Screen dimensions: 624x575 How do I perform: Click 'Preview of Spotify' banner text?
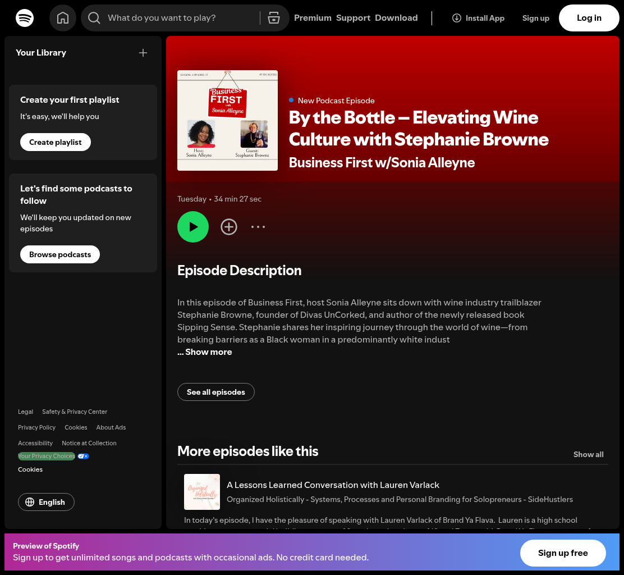(x=46, y=546)
